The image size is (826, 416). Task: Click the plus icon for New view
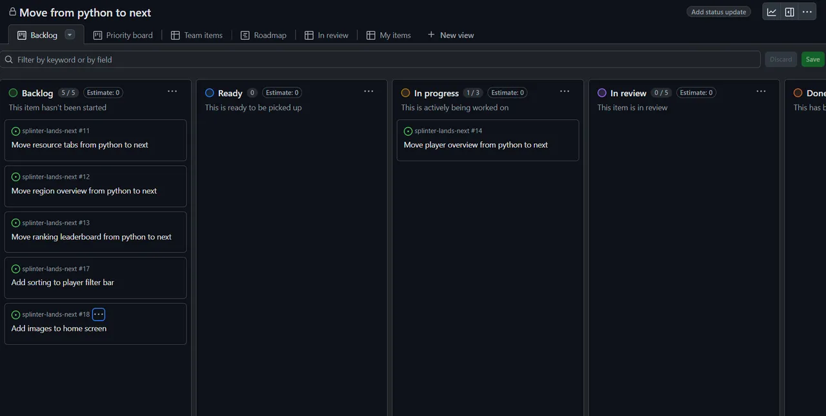point(431,34)
